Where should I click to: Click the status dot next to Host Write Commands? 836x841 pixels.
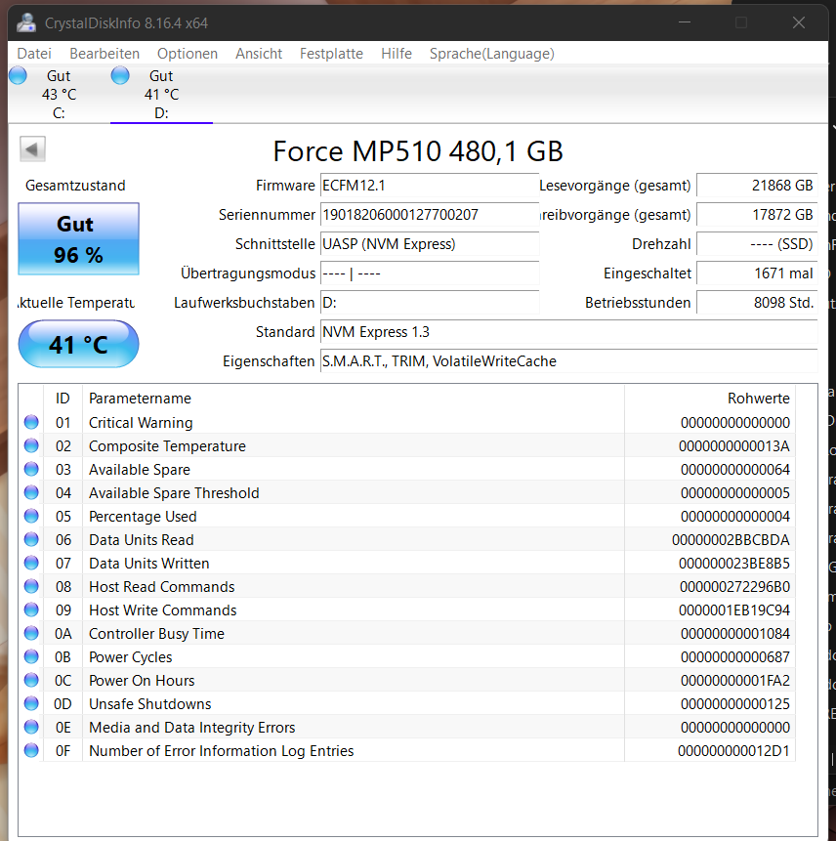click(31, 610)
